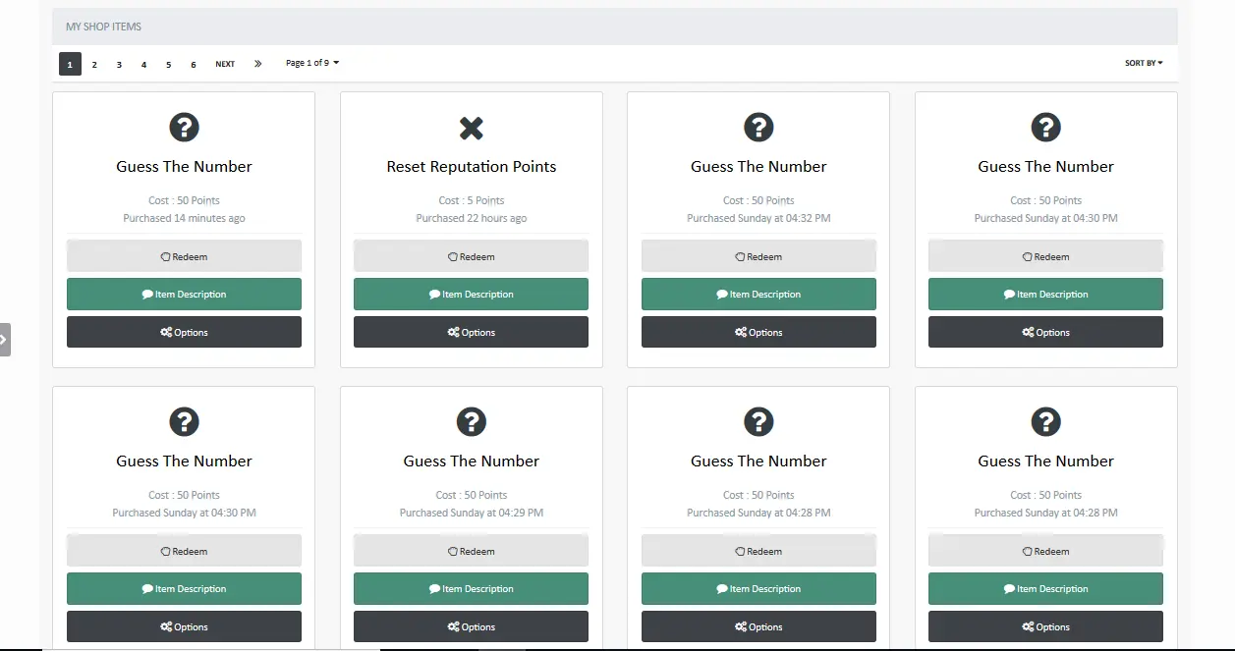Image resolution: width=1235 pixels, height=651 pixels.
Task: Redeem the Reset Reputation Points item
Action: [471, 256]
